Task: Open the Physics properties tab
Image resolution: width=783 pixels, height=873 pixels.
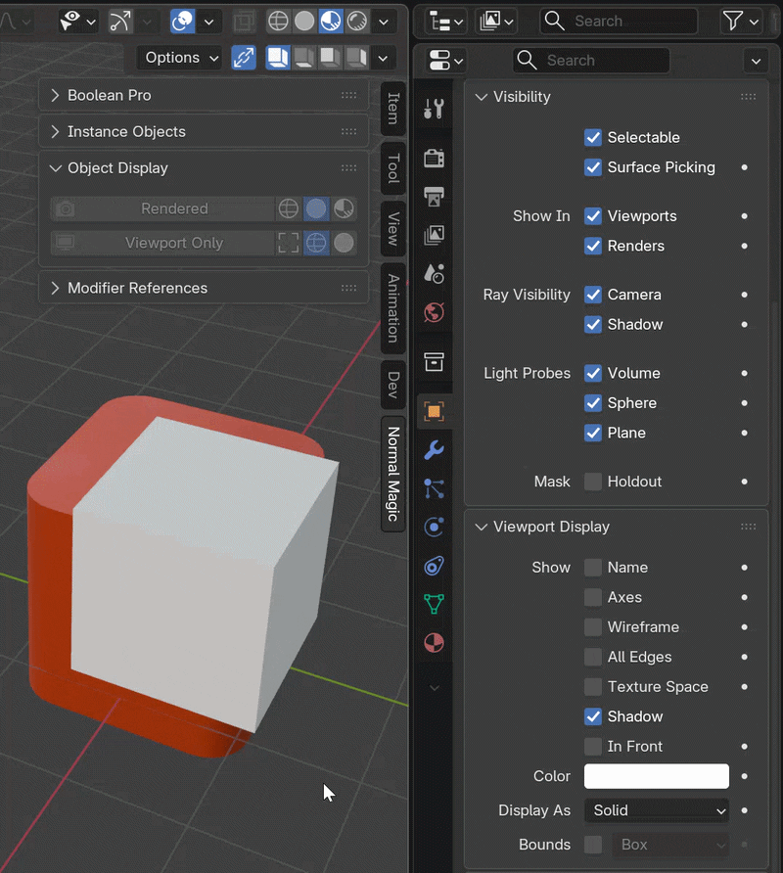Action: 434,528
